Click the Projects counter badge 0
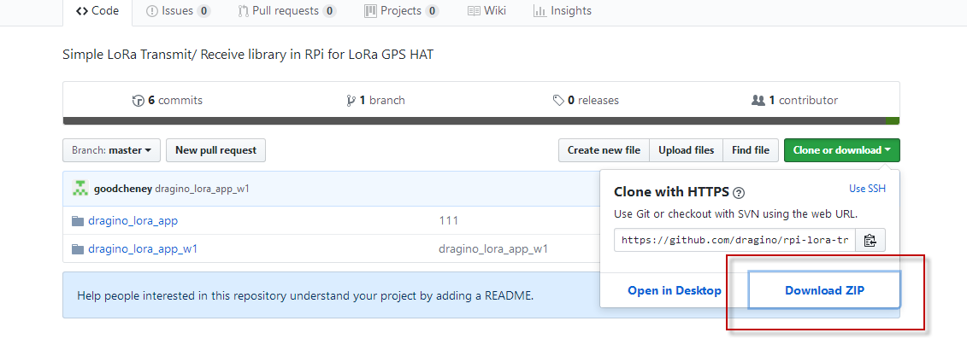This screenshot has height=356, width=967. point(432,11)
